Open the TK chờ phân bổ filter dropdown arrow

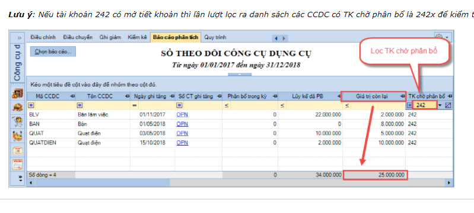(x=440, y=105)
